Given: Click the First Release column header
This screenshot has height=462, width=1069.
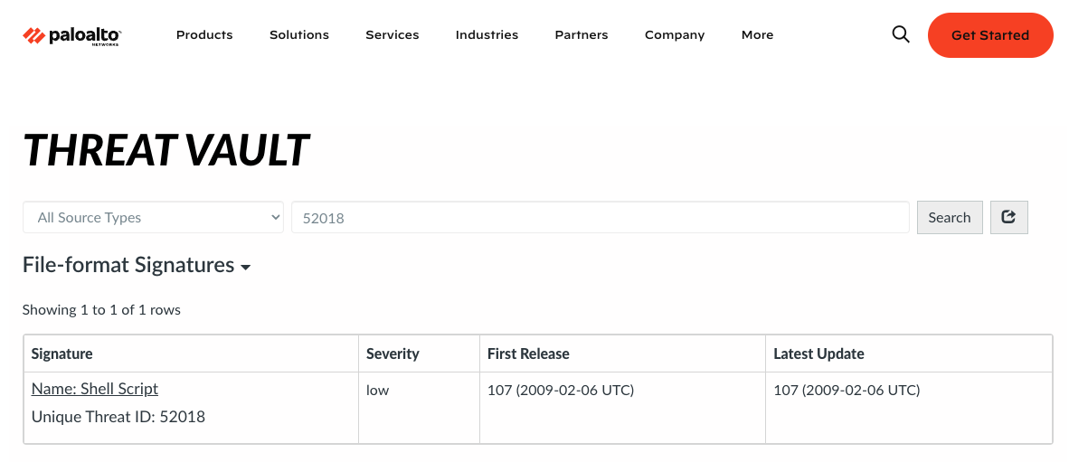Looking at the screenshot, I should (x=528, y=354).
